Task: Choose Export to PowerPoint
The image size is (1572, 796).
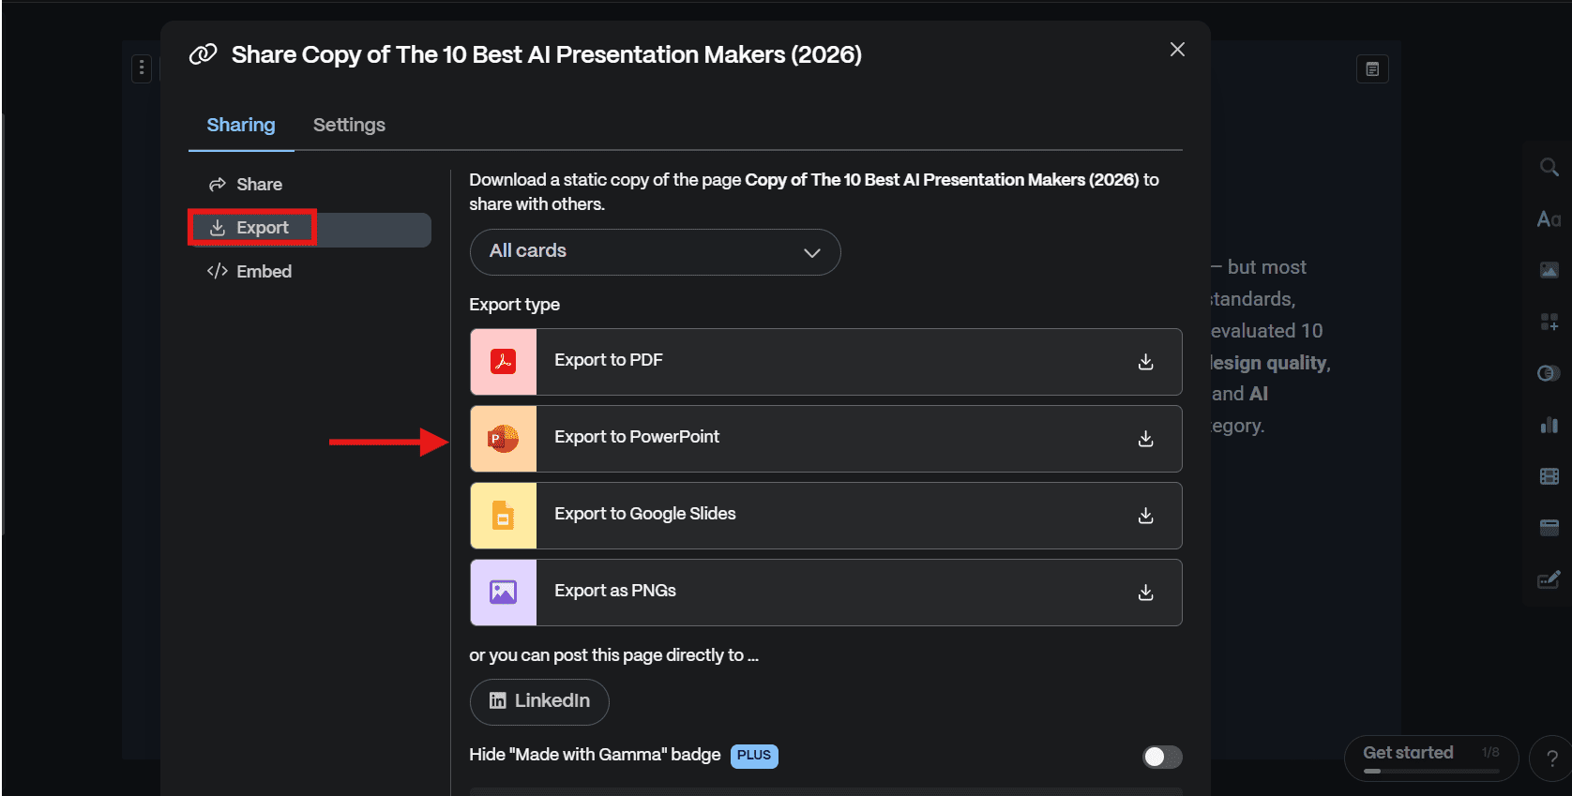Action: click(825, 438)
